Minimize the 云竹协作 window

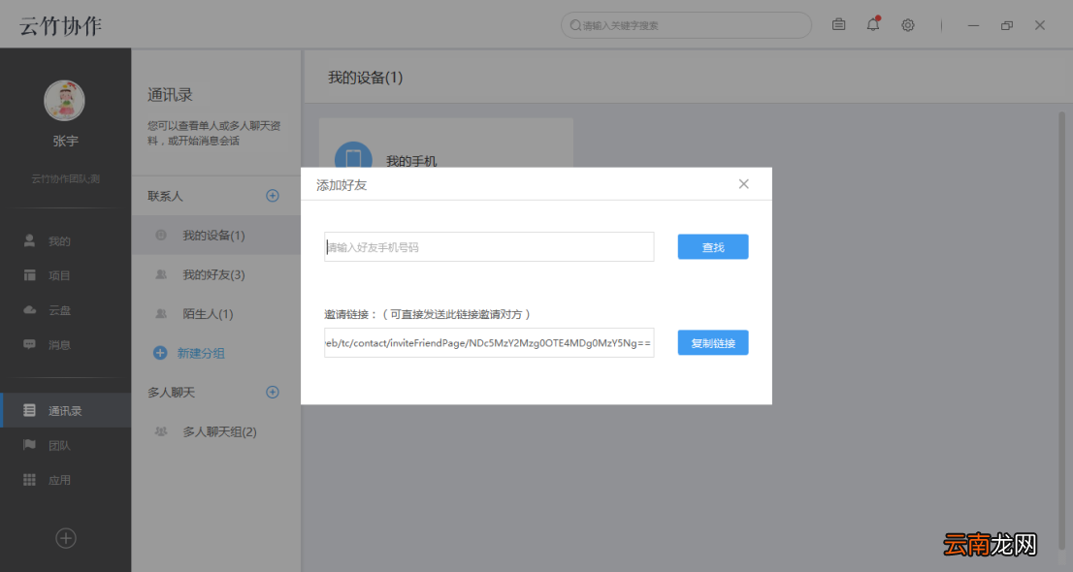coord(973,25)
